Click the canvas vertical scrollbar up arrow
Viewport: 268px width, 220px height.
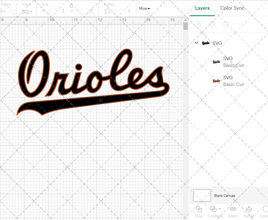pos(185,20)
